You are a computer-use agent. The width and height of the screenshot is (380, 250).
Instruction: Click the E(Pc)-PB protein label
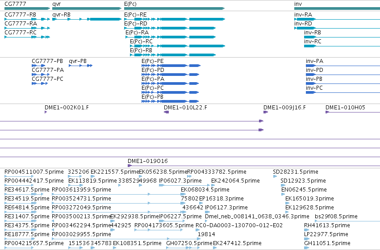152,97
